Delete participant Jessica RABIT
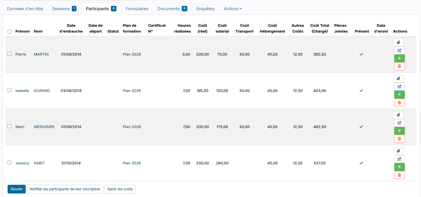421x197 pixels. coord(399,175)
